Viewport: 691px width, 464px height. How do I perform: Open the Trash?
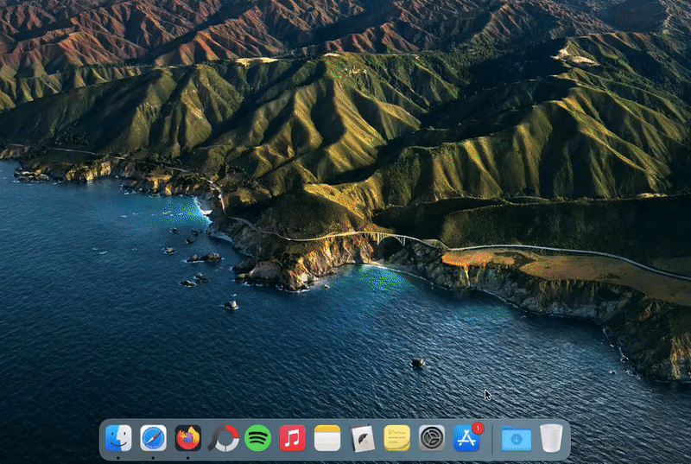[551, 438]
